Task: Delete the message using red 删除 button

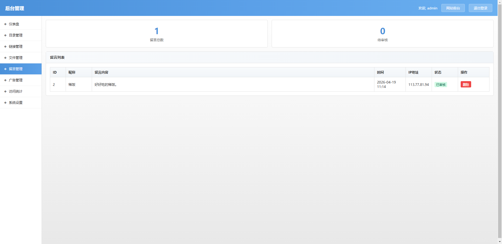Action: (466, 85)
